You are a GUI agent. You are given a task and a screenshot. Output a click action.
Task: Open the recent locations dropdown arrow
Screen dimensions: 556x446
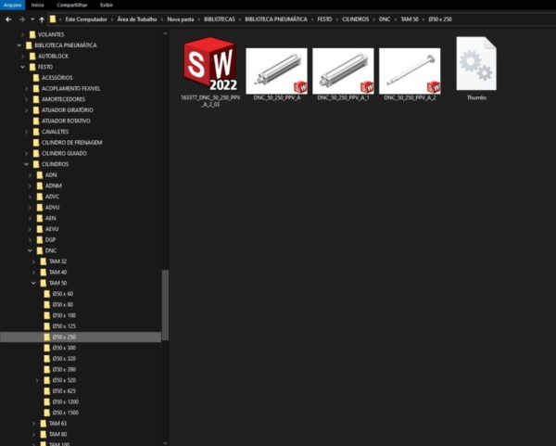[32, 19]
